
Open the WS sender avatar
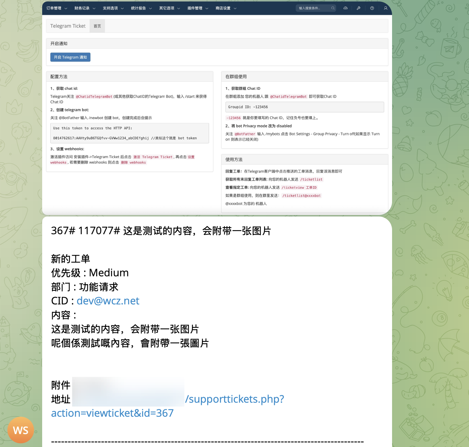click(20, 430)
